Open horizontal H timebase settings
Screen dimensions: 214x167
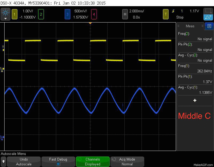(x=125, y=14)
